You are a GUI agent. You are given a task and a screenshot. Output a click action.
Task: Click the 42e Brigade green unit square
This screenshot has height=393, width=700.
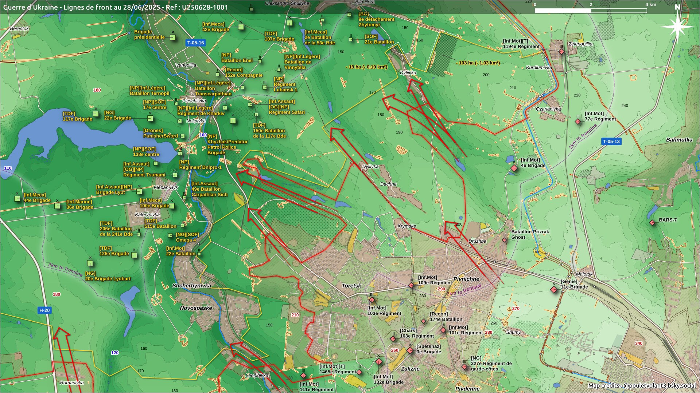[241, 27]
